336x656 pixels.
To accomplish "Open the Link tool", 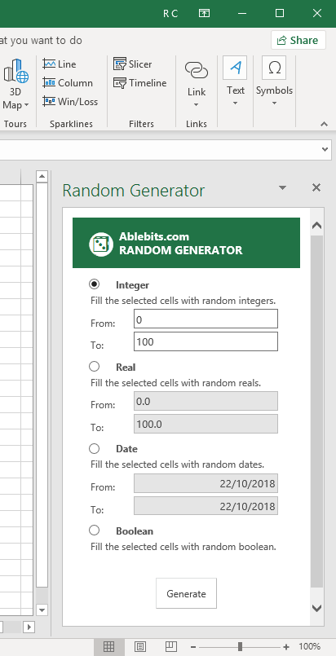I will [197, 83].
